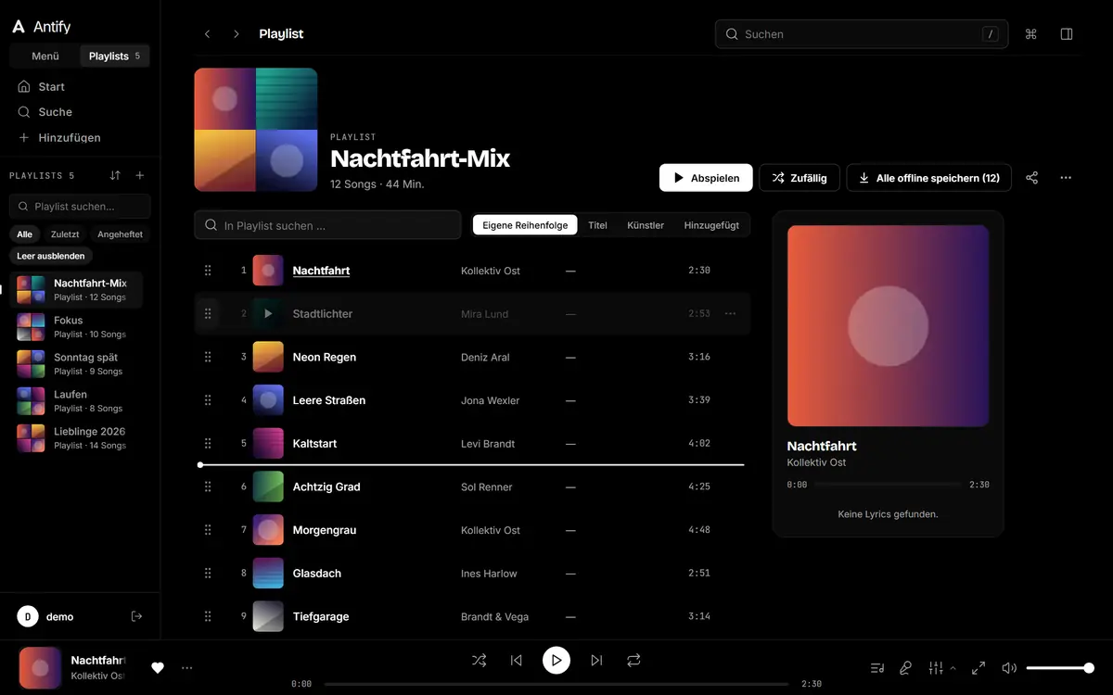Image resolution: width=1113 pixels, height=695 pixels.
Task: Toggle Leer ausblenden filter
Action: [x=51, y=256]
